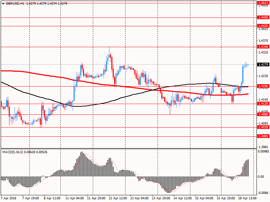
Task: Select the 1.4088 red price level label
Action: pos(263,114)
